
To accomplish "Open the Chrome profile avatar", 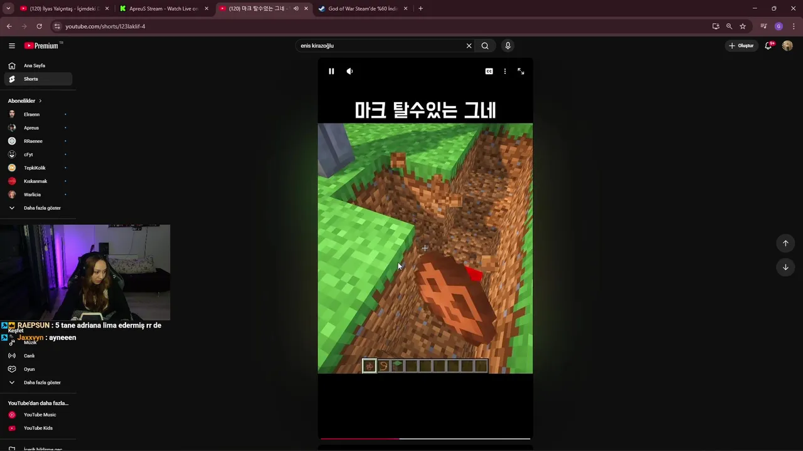I will [779, 26].
